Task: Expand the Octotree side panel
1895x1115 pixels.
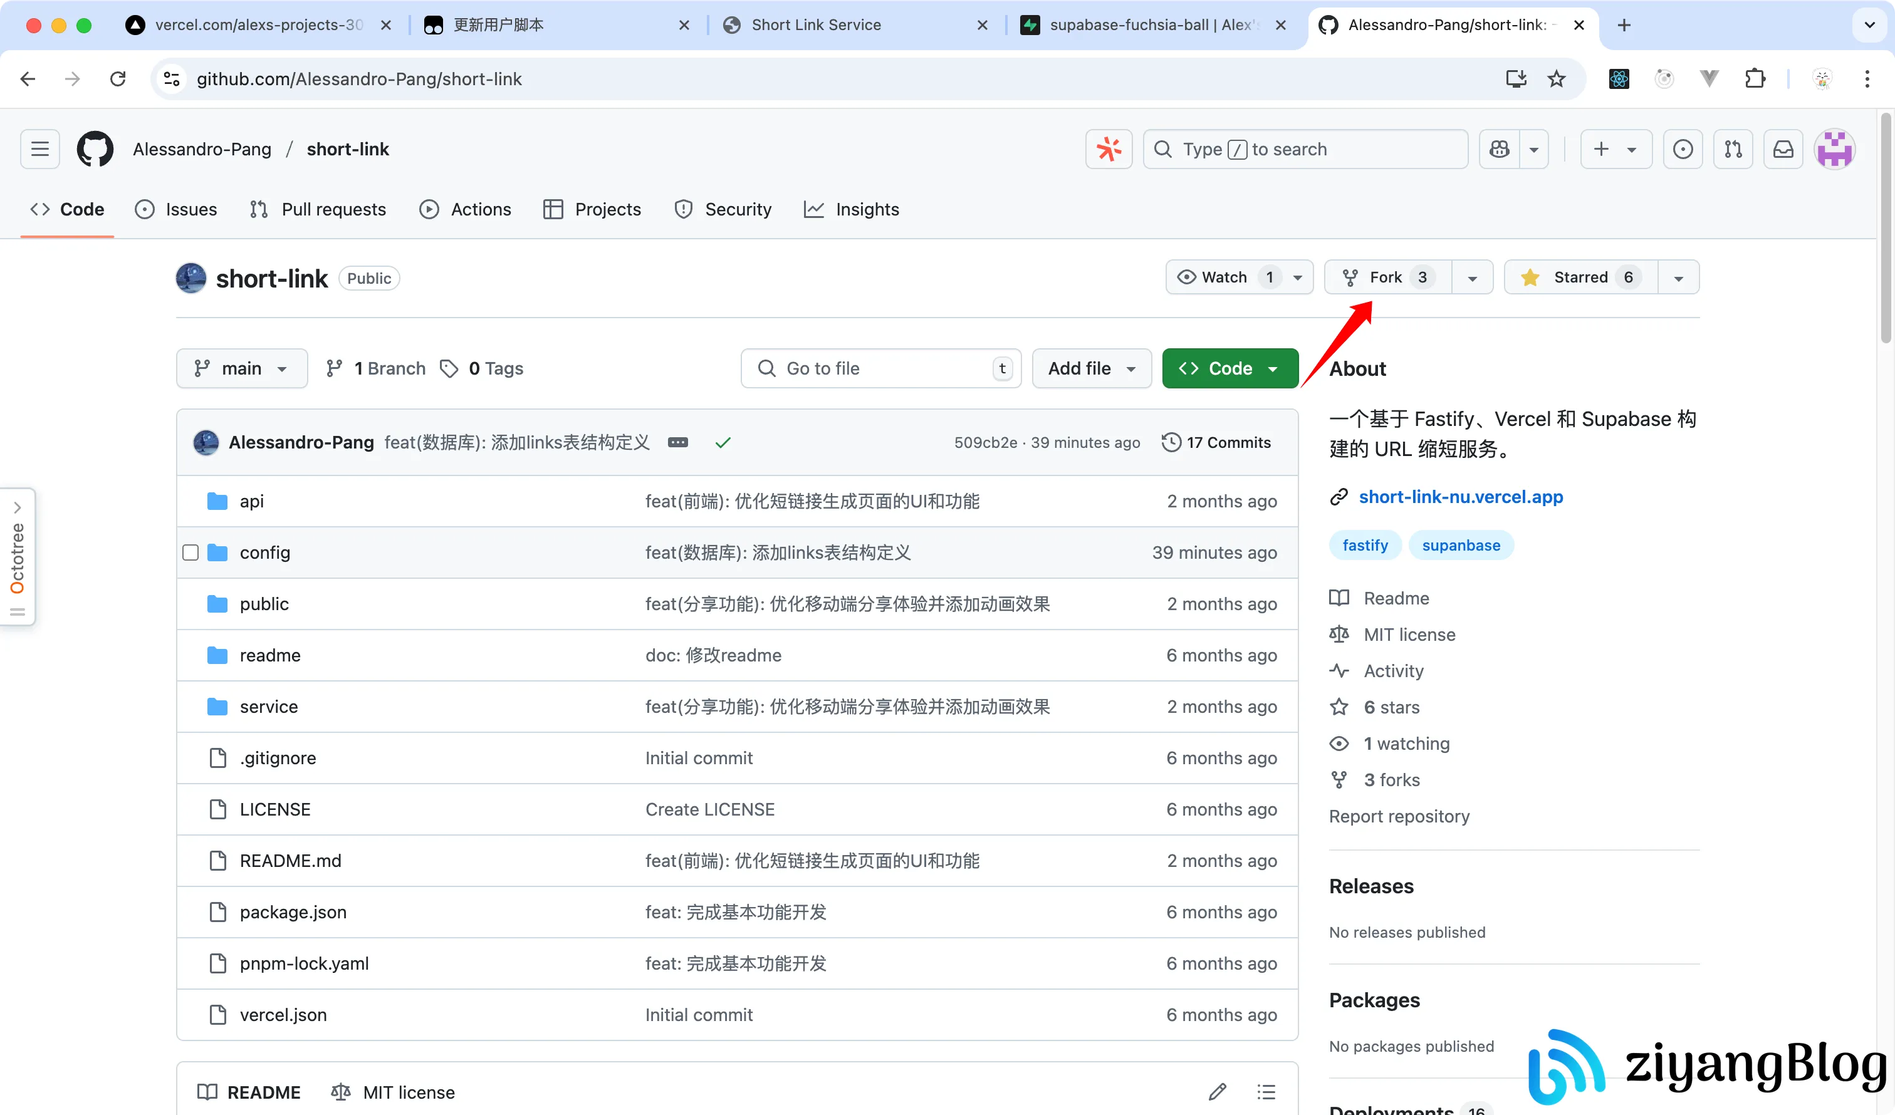Action: [x=18, y=556]
